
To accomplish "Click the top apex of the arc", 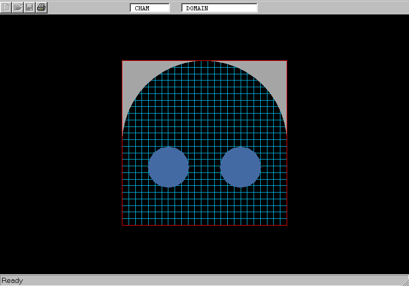I will click(204, 61).
